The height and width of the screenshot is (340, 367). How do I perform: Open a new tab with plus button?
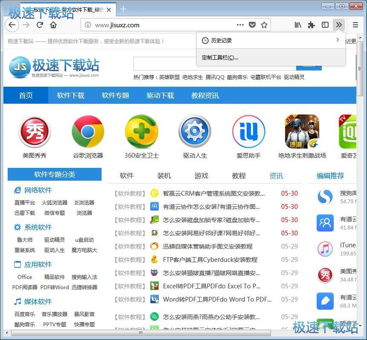[123, 9]
